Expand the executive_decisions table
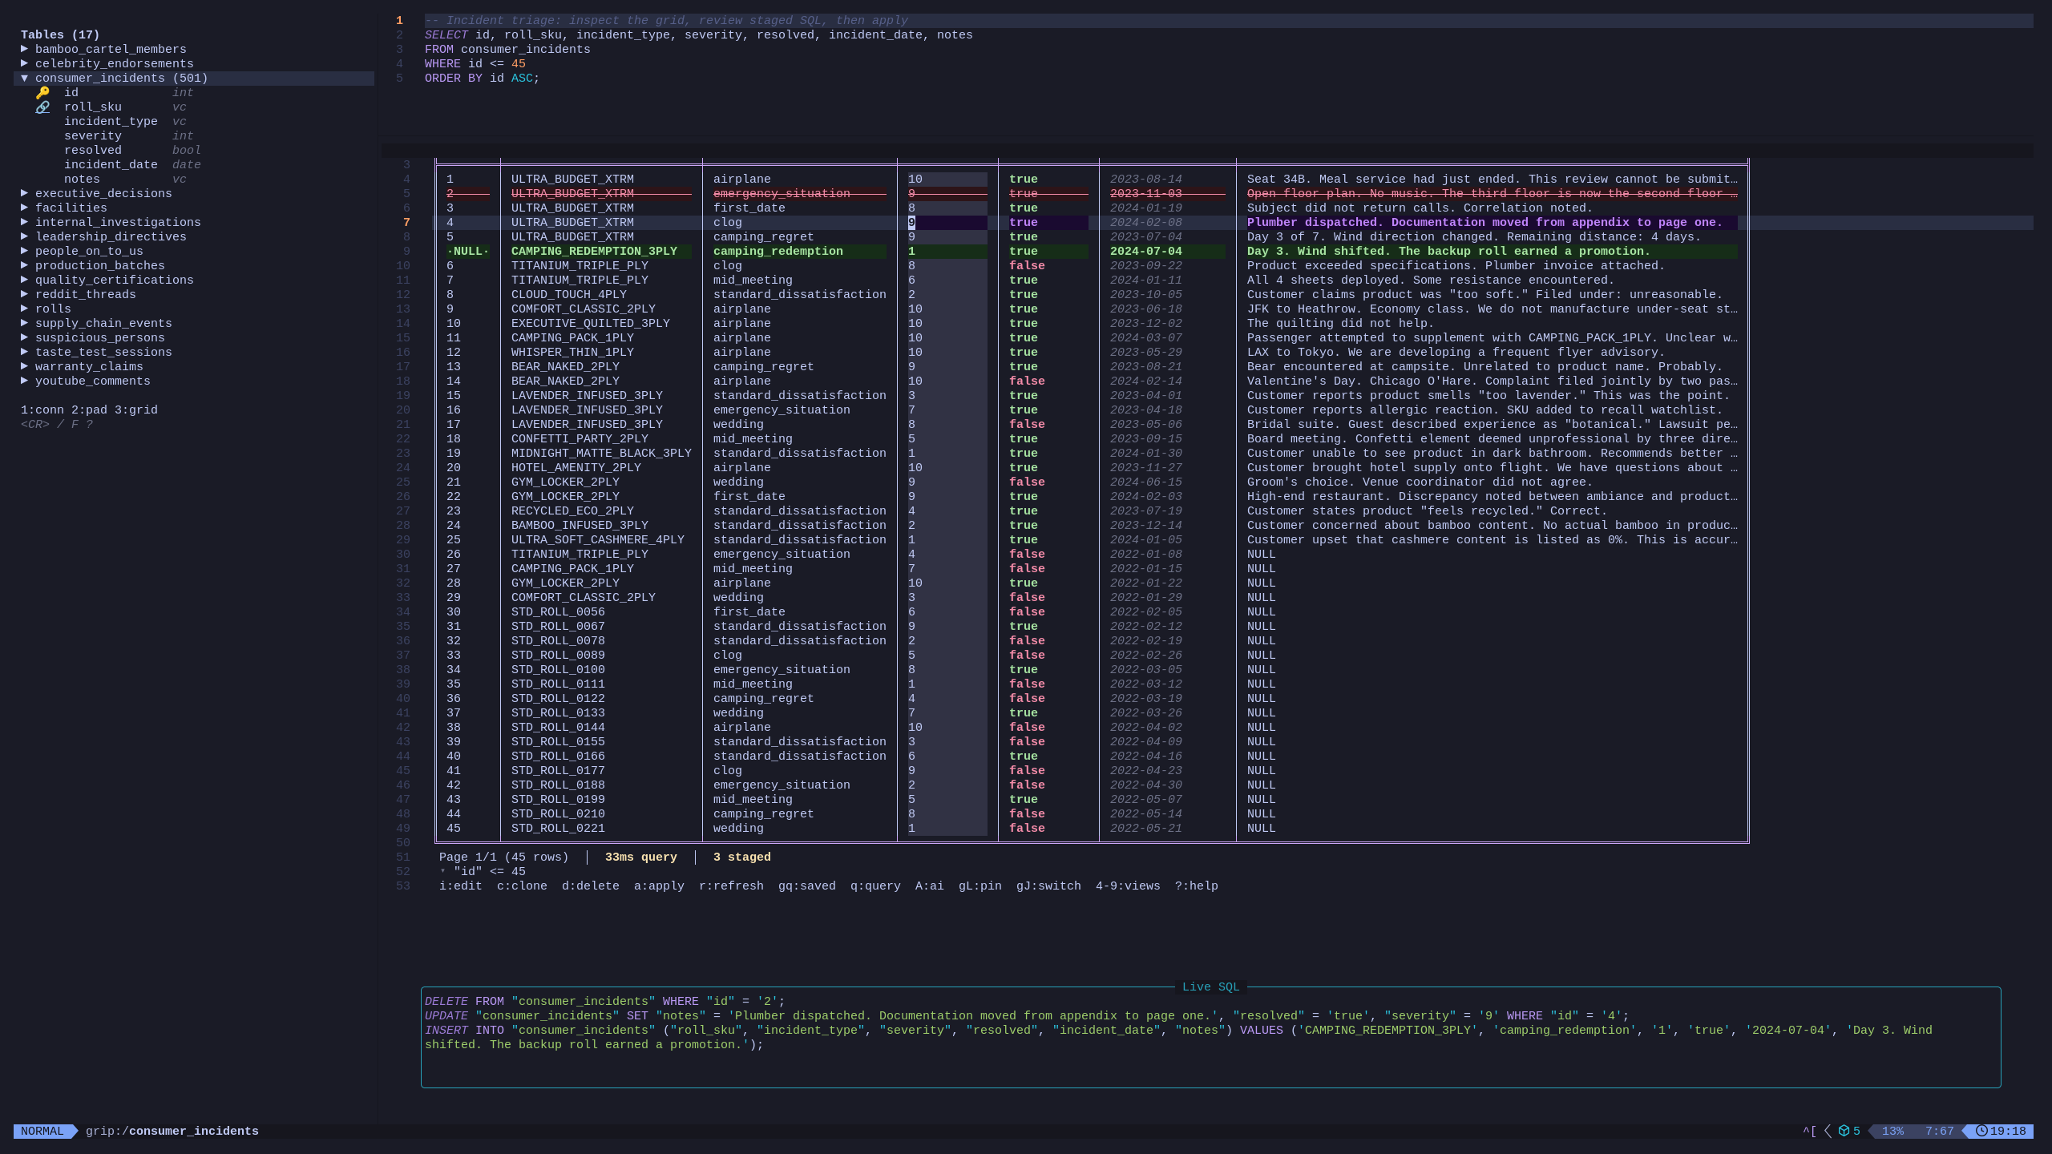Screen dimensions: 2052x1154 coord(24,194)
